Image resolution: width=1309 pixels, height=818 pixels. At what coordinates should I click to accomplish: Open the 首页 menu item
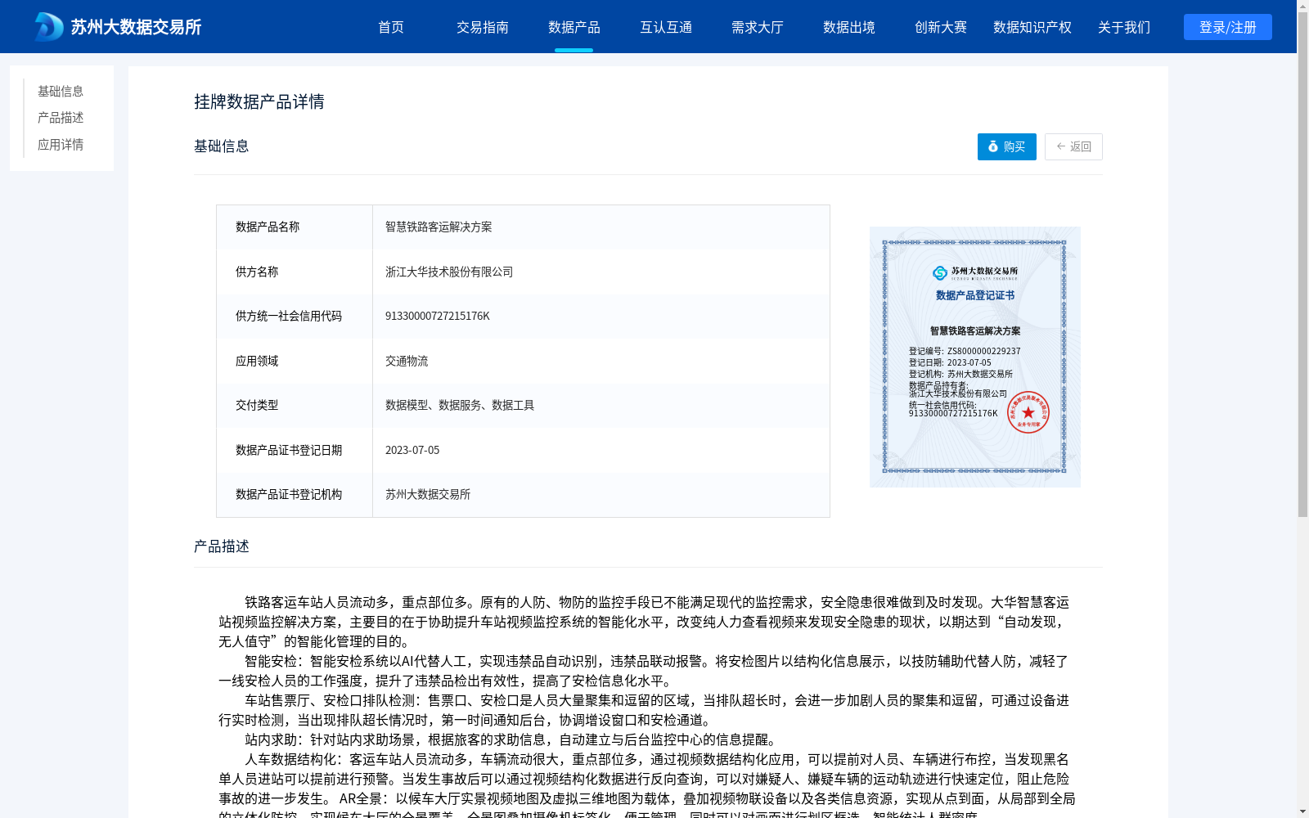coord(391,27)
